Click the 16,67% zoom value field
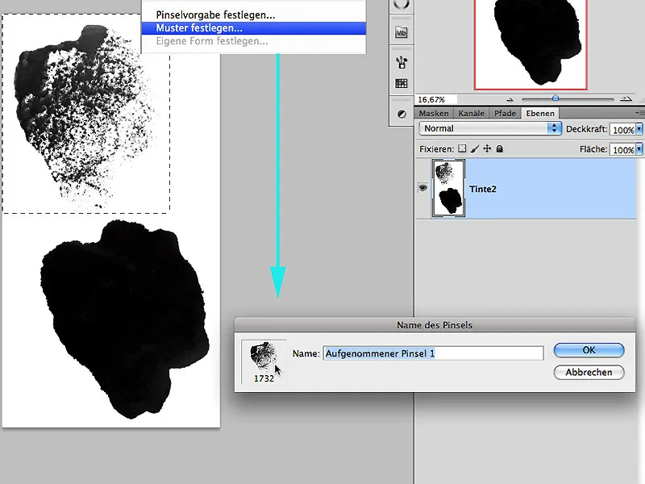 click(436, 99)
